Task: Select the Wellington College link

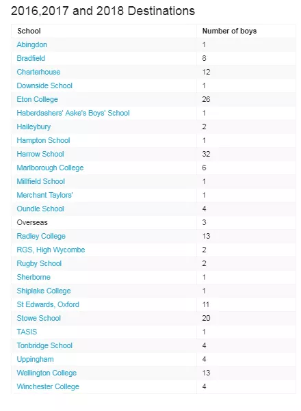Action: (47, 373)
